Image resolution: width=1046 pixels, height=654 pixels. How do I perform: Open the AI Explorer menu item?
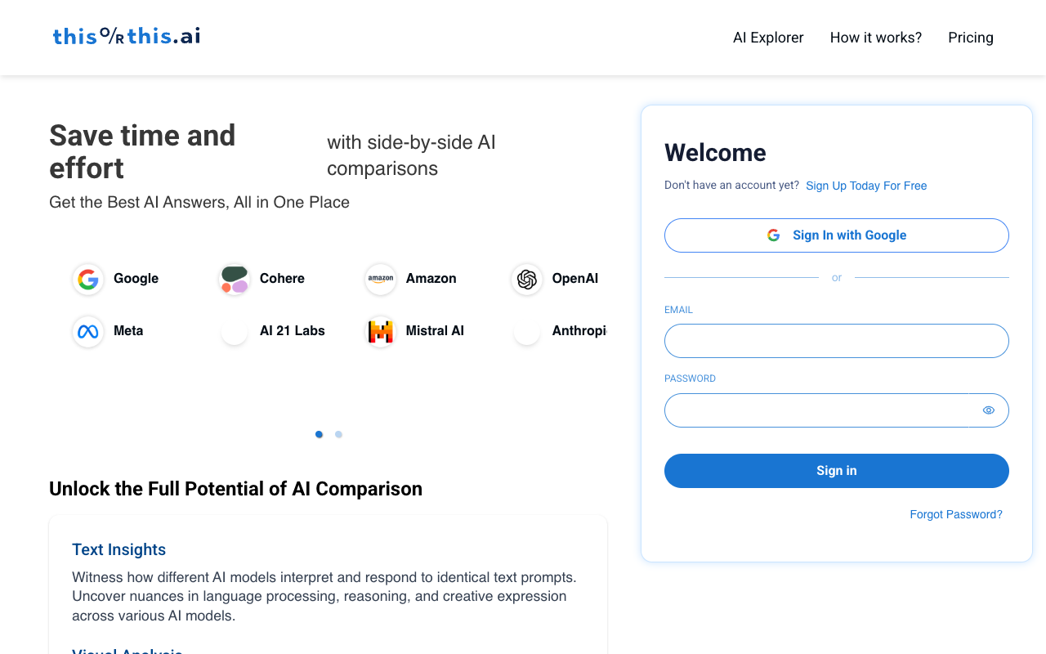coord(768,38)
